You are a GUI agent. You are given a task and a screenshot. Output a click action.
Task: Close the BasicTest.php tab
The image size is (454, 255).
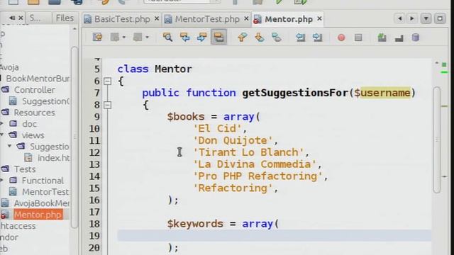tap(157, 18)
